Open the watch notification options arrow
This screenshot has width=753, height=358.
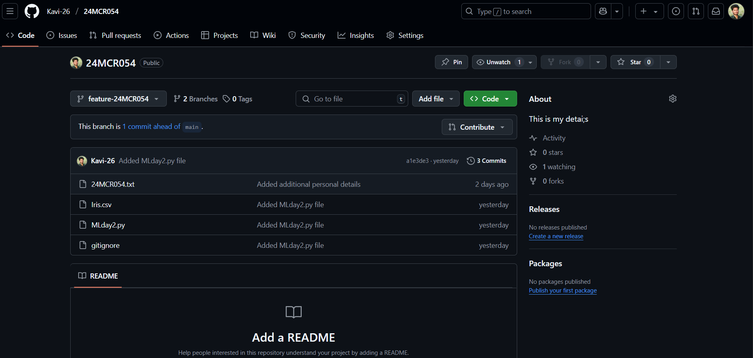pos(530,62)
